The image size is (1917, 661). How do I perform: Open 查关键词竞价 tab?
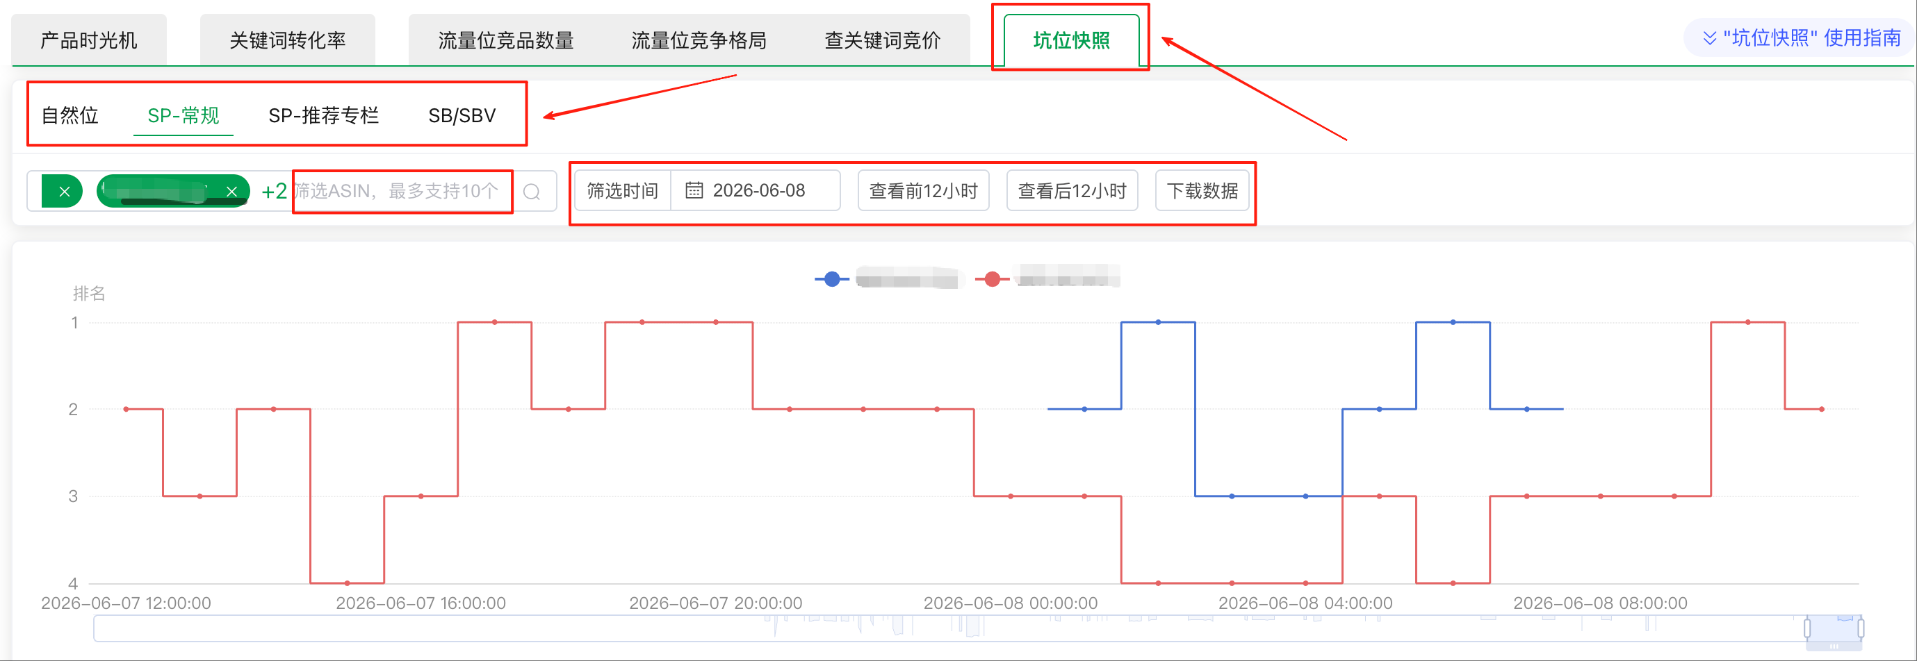click(882, 40)
